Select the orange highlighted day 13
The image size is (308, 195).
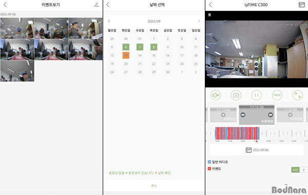click(x=126, y=55)
